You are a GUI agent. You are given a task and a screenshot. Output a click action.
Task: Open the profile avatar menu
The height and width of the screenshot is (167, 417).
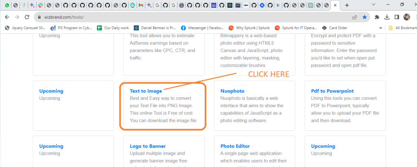click(x=406, y=17)
